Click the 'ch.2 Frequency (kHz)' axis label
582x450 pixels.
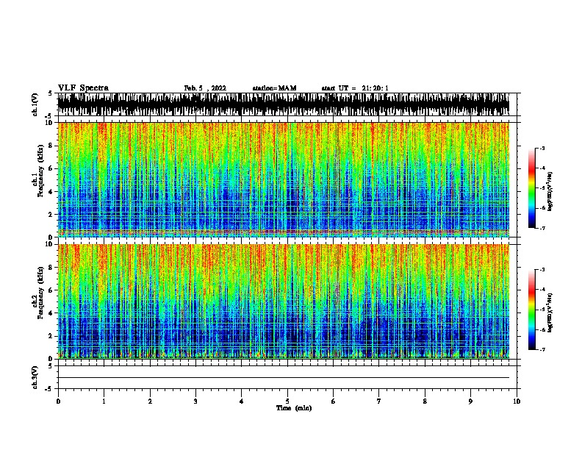pos(37,293)
